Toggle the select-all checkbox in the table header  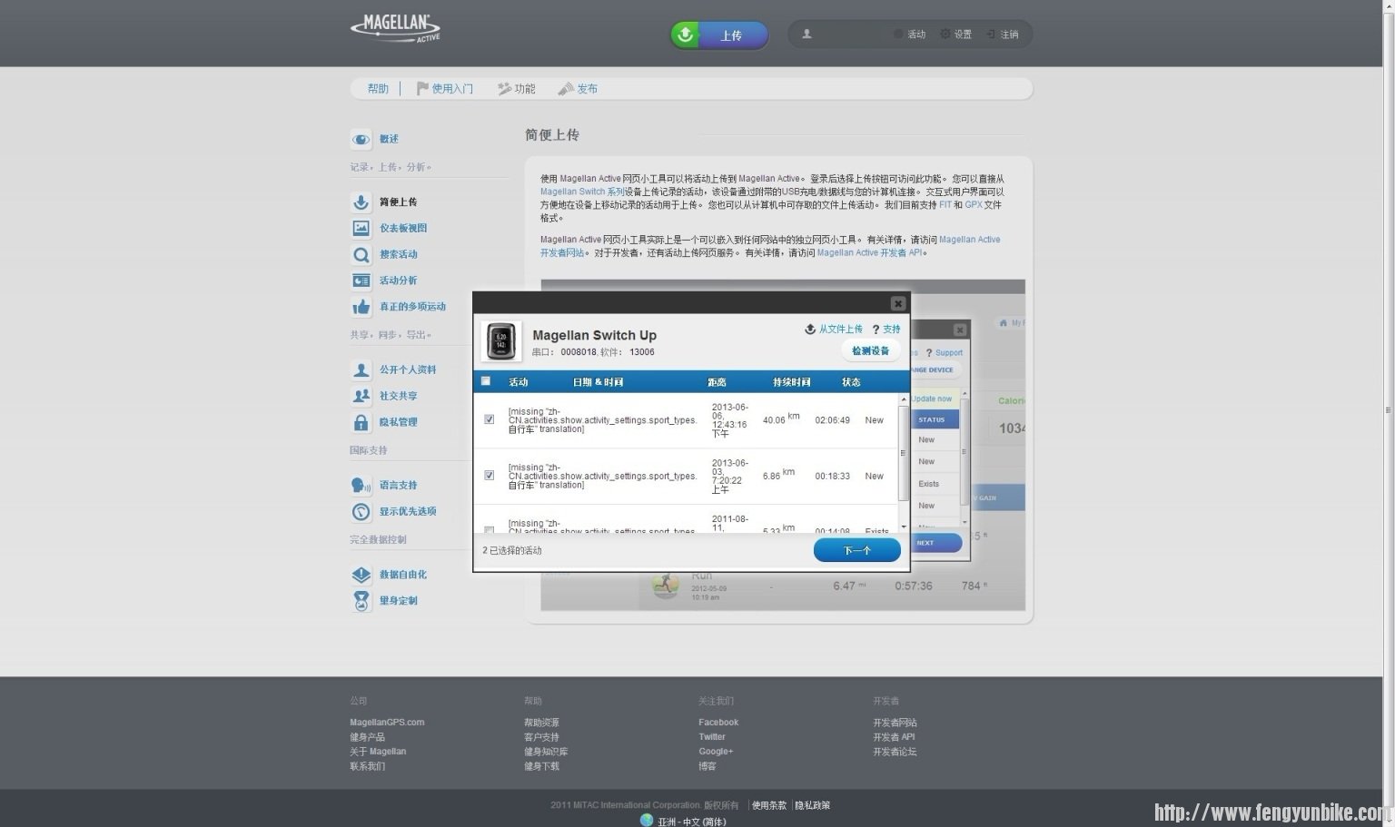pos(486,381)
